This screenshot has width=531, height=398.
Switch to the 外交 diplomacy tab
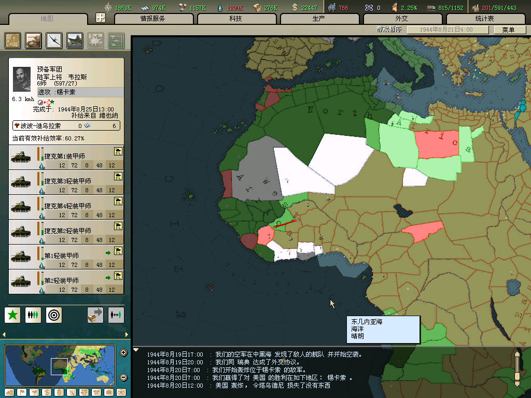(x=402, y=19)
